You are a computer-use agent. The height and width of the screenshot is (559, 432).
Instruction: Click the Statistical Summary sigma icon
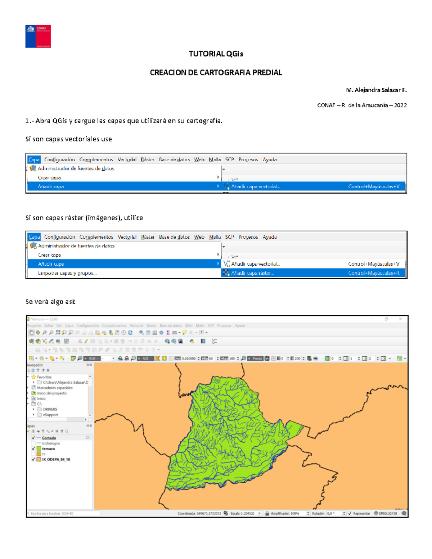point(168,332)
